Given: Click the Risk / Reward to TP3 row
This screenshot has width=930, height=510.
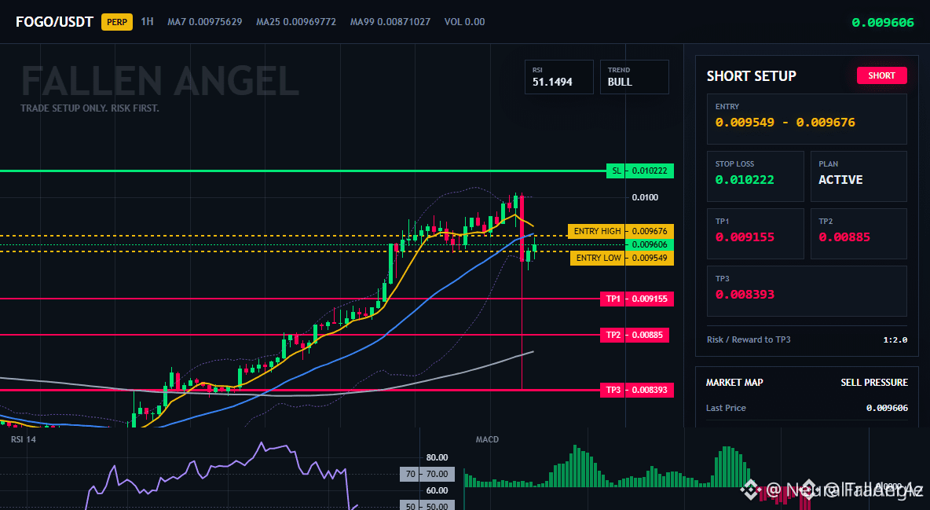Looking at the screenshot, I should pos(807,339).
